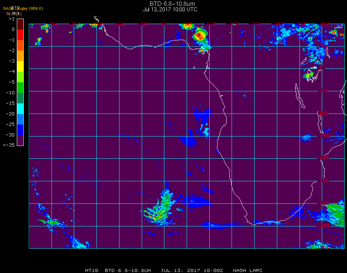Image resolution: width=347 pixels, height=273 pixels.
Task: Click the legend value "-1"
Action: (12, 40)
